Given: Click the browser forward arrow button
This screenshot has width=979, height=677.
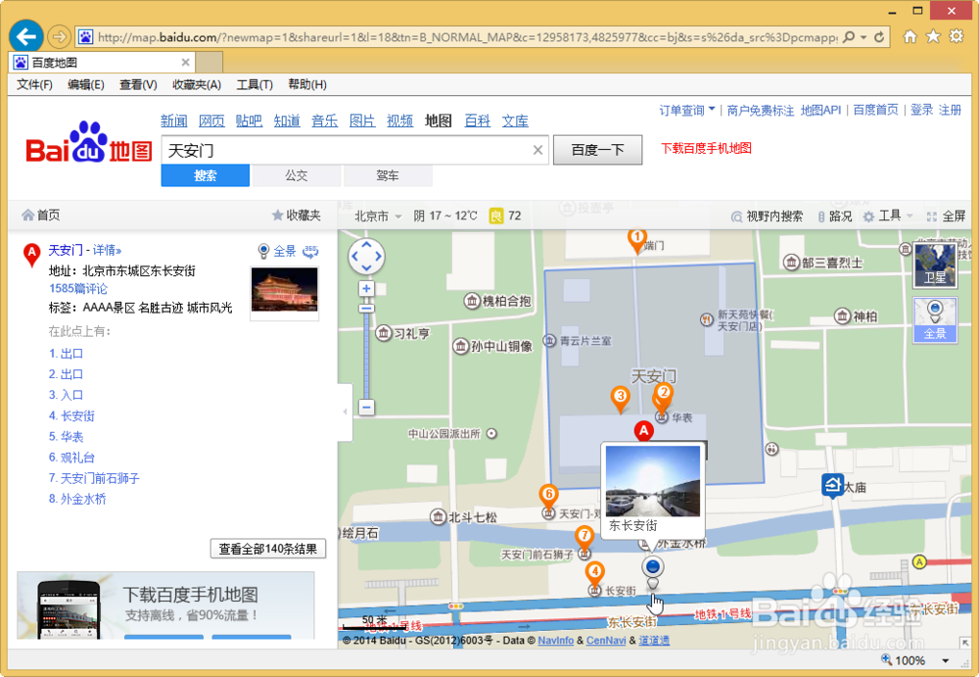Looking at the screenshot, I should (59, 37).
